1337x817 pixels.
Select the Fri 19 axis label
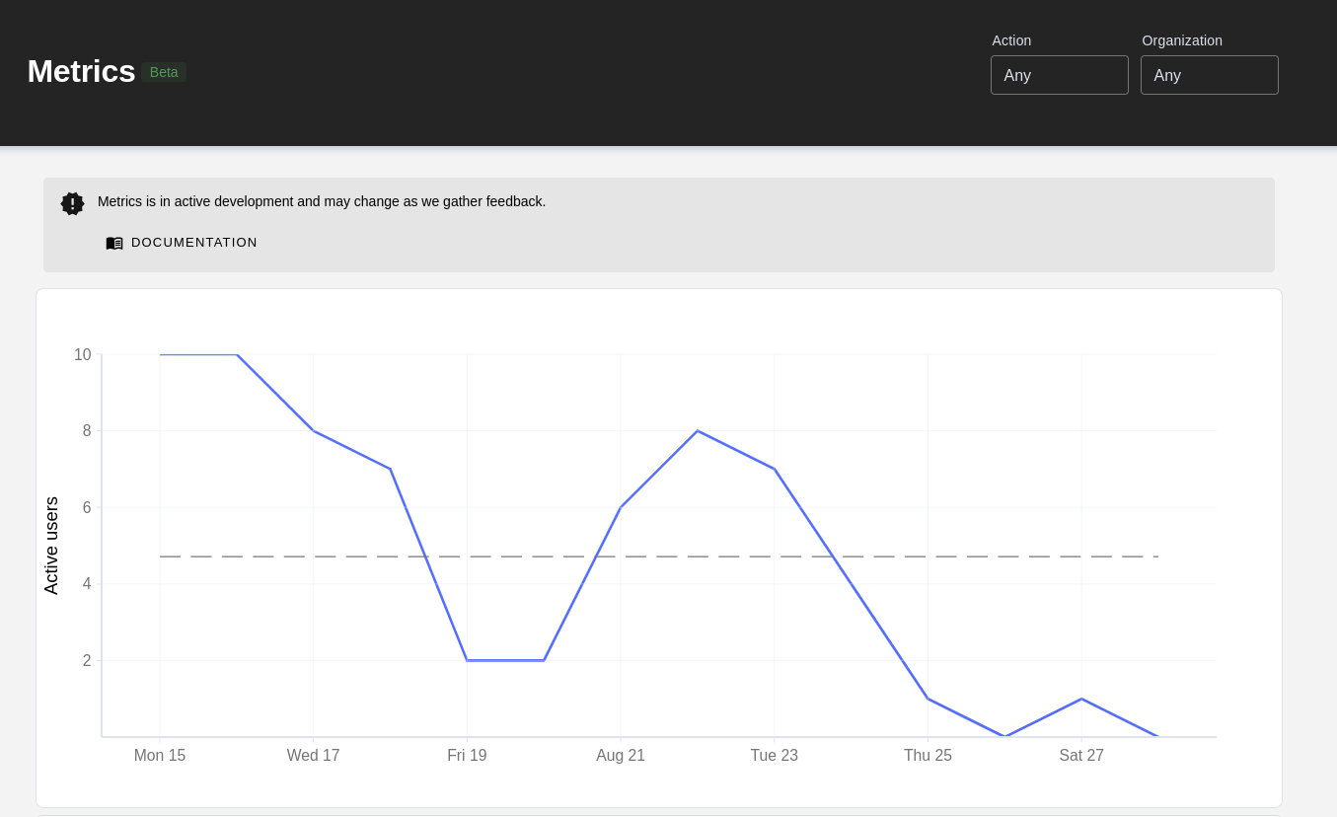click(467, 755)
